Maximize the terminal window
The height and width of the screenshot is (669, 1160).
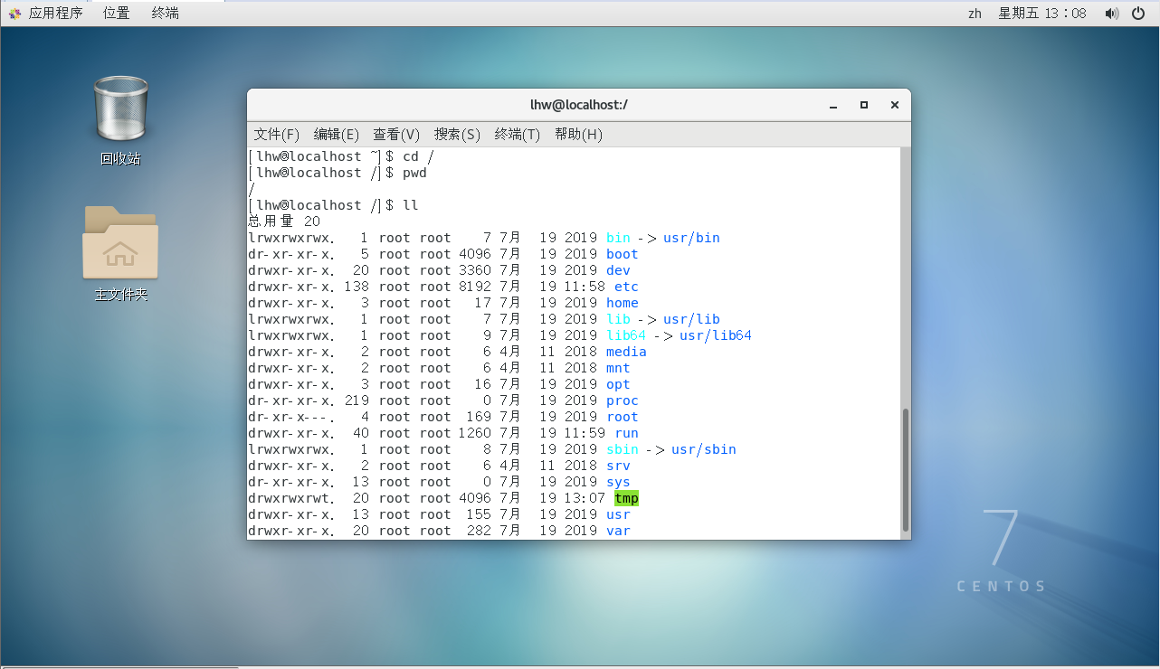[x=864, y=105]
